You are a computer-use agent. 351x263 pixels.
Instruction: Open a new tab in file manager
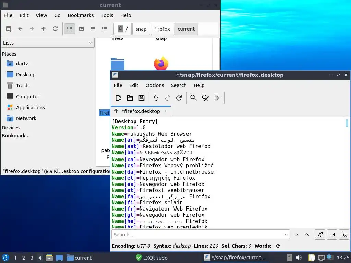9,29
